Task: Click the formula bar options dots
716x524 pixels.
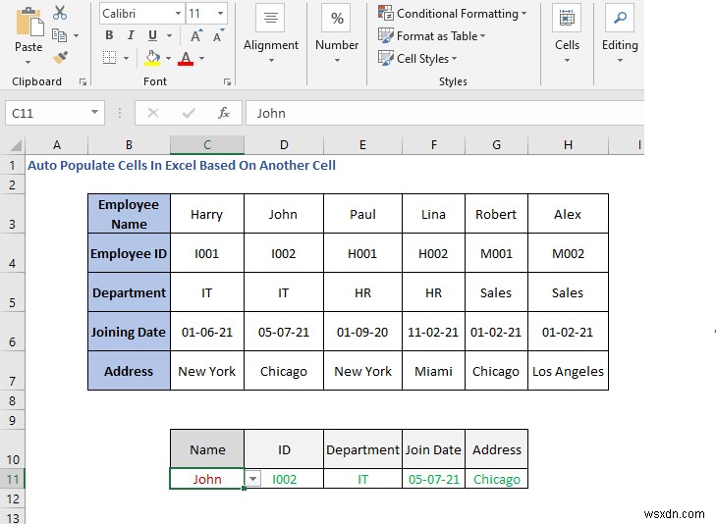Action: (x=120, y=113)
